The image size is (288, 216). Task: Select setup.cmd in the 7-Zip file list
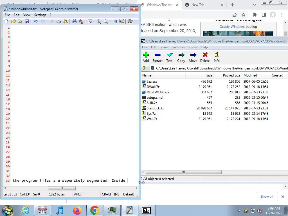pos(154,98)
